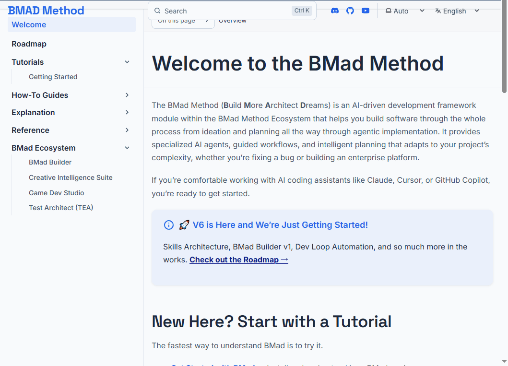Screen dimensions: 508x366
Task: Click New Here? Start with a Tutorial heading
Action: coord(272,321)
